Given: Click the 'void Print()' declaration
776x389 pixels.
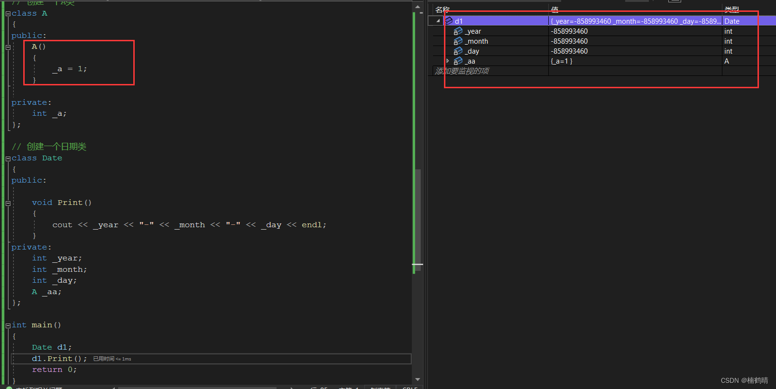Looking at the screenshot, I should point(62,203).
